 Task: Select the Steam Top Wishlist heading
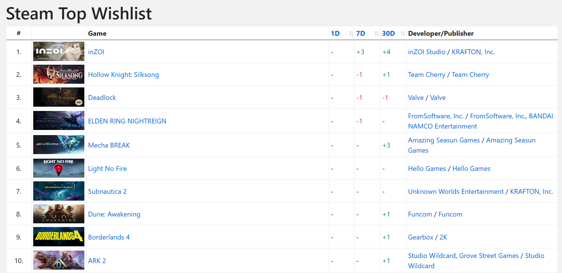tap(79, 14)
